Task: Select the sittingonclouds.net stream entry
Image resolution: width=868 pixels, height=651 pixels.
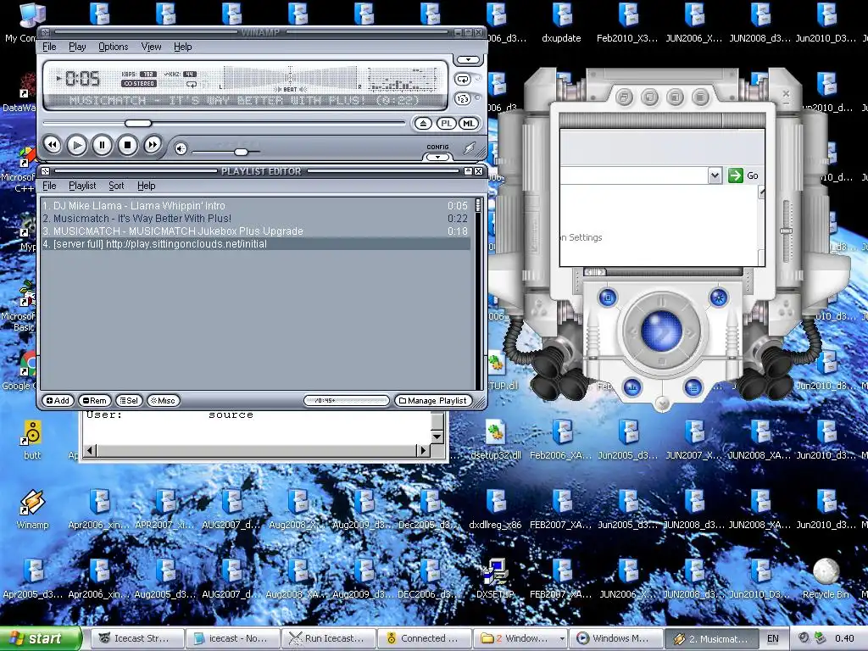Action: pos(256,243)
